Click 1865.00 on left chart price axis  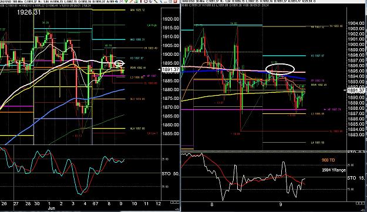click(171, 116)
